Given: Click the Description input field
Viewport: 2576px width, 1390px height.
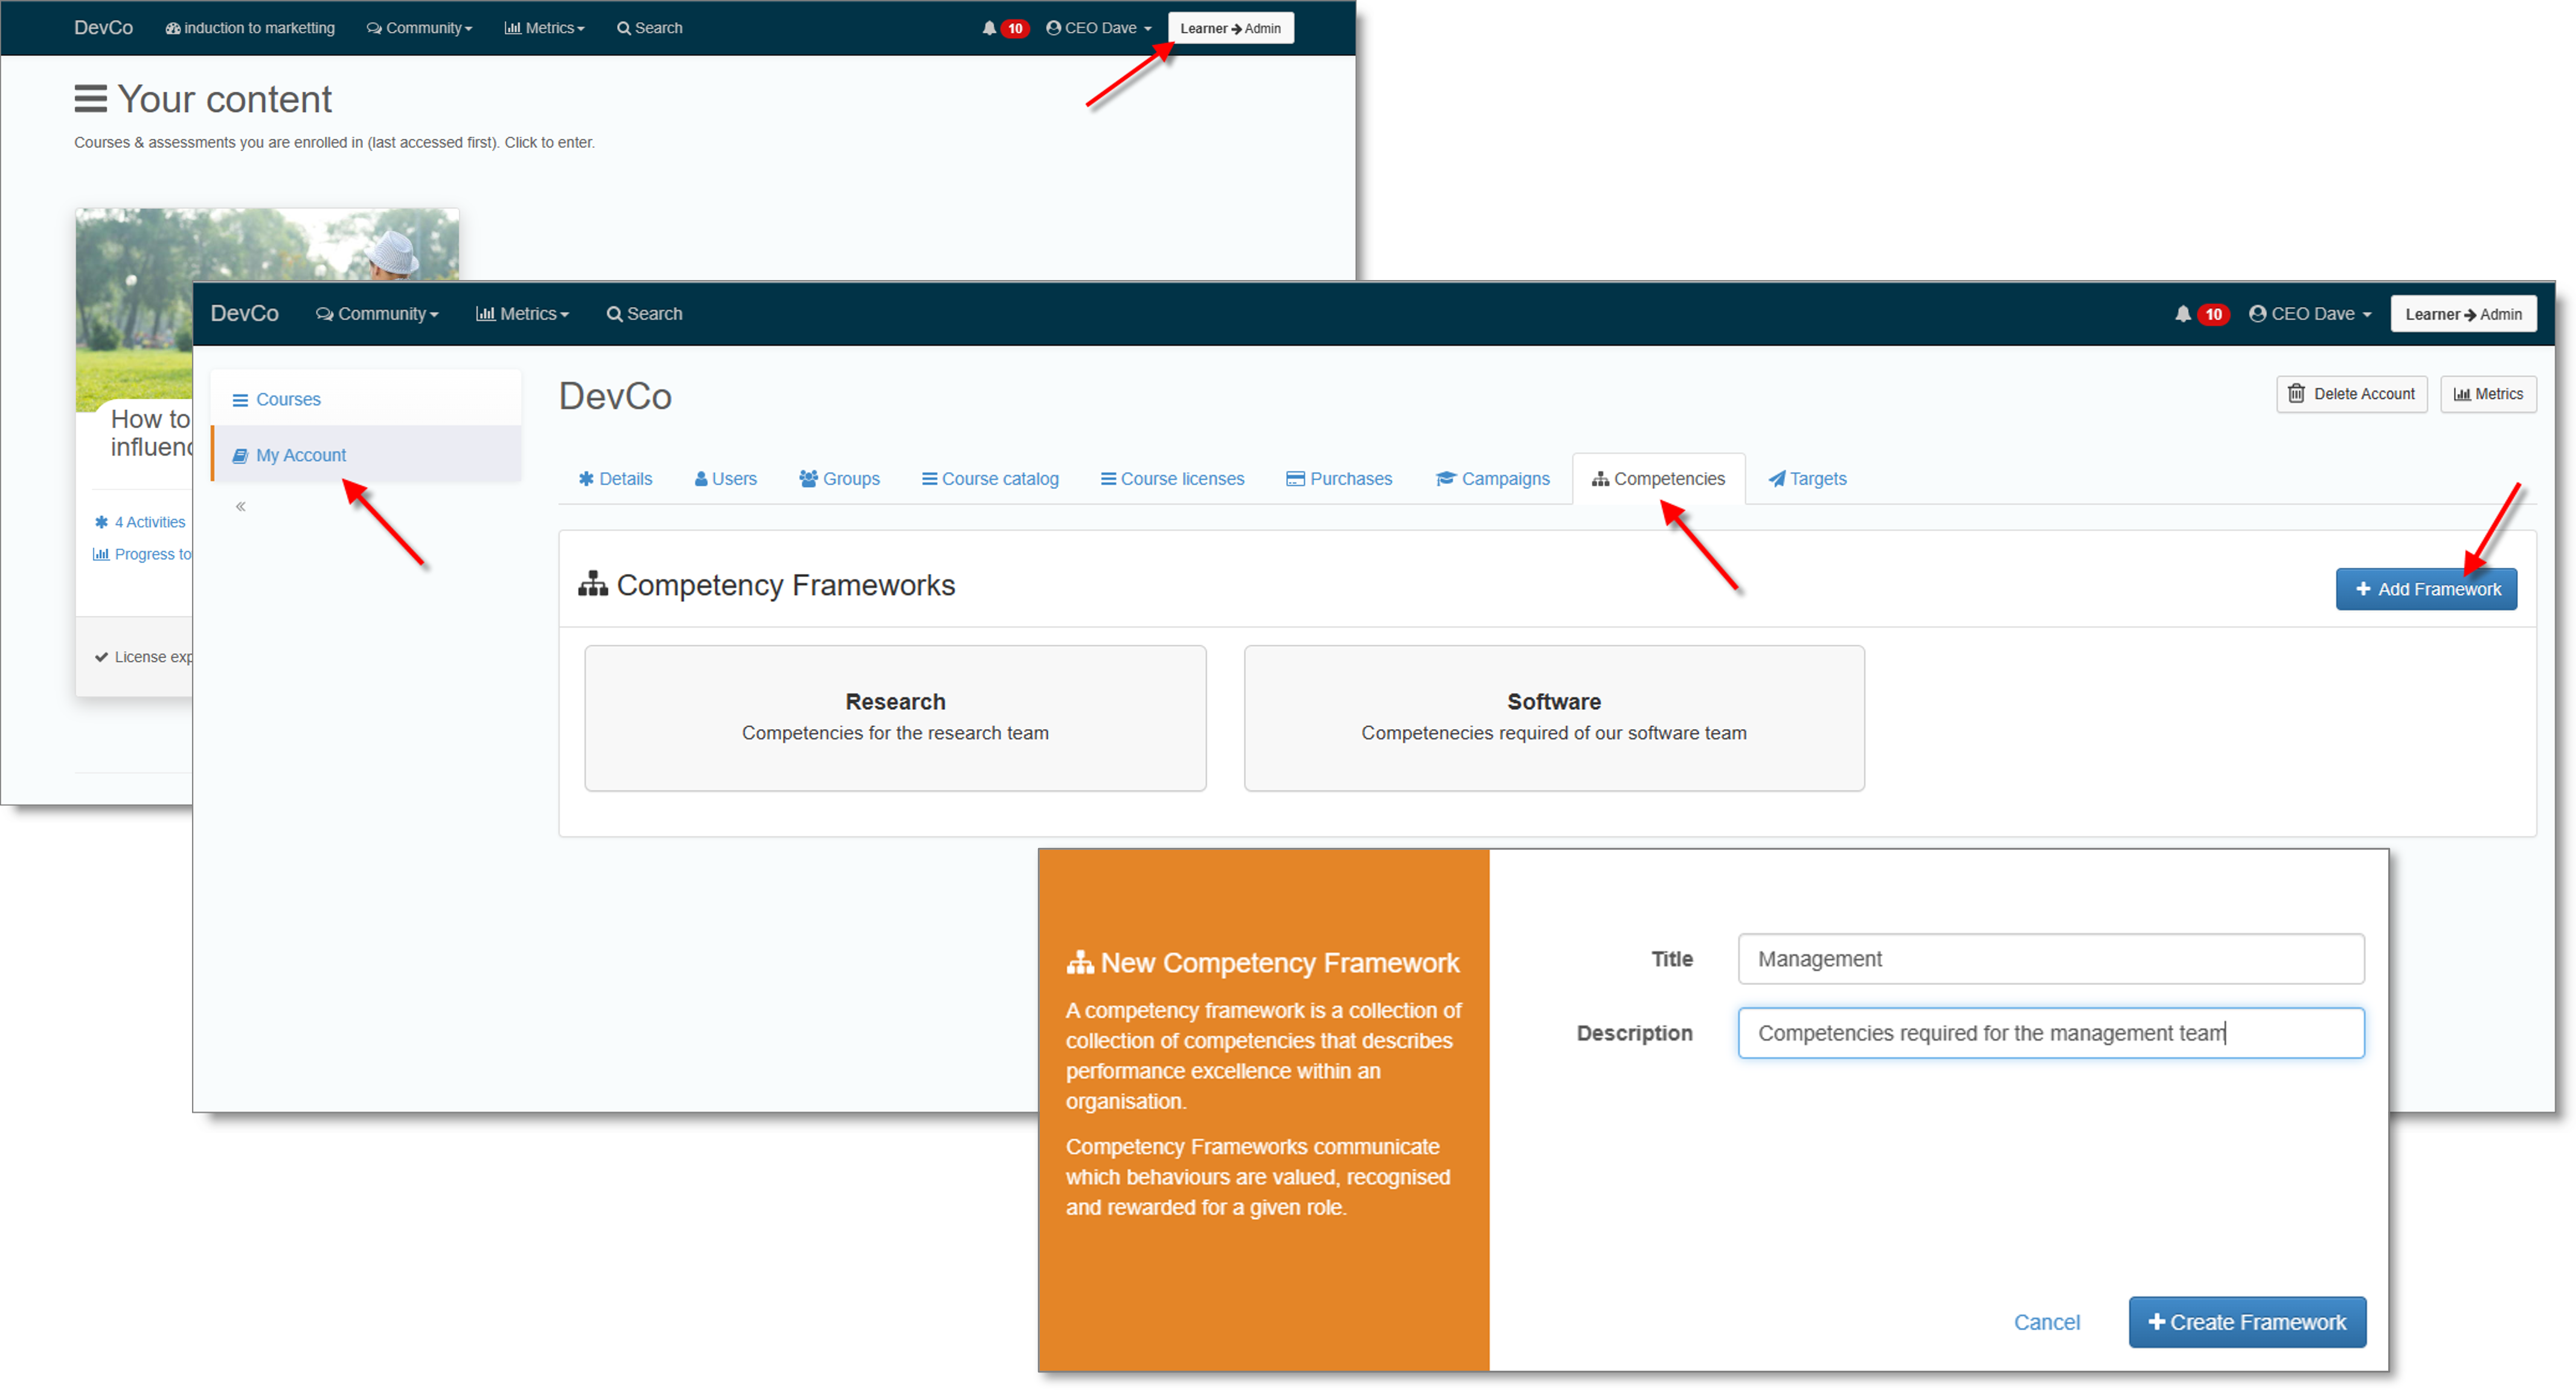Looking at the screenshot, I should point(2050,1033).
